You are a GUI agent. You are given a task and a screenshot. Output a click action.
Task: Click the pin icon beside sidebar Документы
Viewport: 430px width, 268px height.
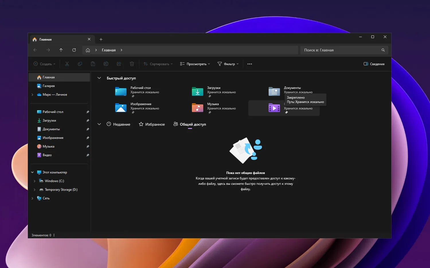coord(88,129)
